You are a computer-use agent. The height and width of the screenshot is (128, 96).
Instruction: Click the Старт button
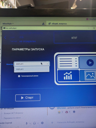coord(28,98)
